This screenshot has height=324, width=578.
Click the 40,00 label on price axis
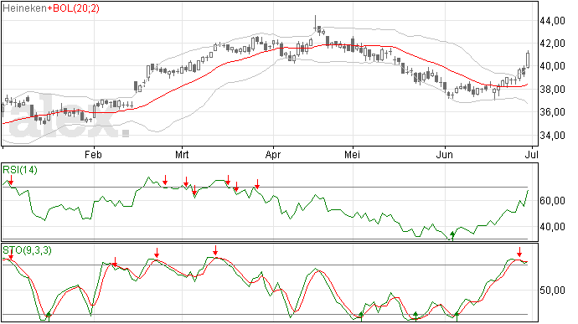(x=553, y=66)
